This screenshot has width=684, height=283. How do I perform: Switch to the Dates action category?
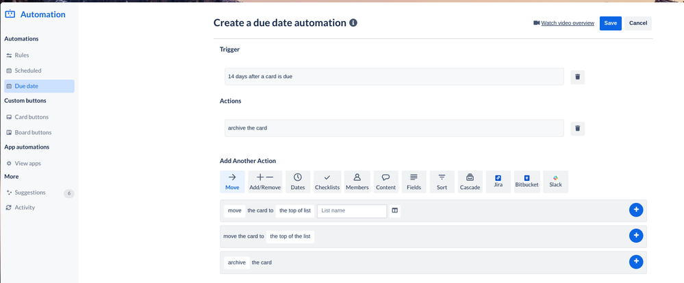pyautogui.click(x=298, y=182)
